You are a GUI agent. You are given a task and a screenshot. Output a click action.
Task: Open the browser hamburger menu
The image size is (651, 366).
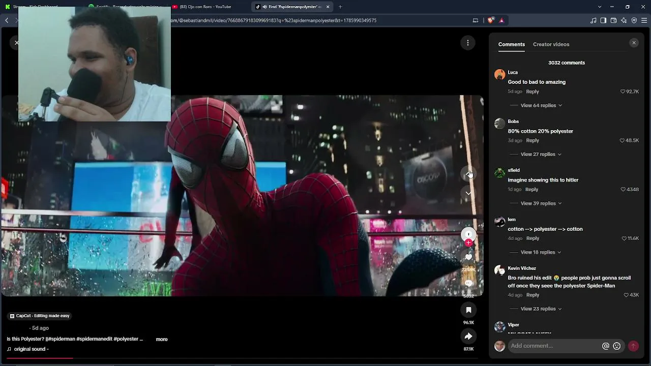click(x=644, y=20)
